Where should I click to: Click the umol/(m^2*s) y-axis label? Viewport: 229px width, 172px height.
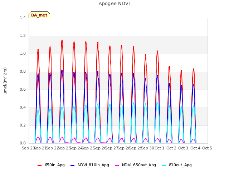tap(5, 81)
